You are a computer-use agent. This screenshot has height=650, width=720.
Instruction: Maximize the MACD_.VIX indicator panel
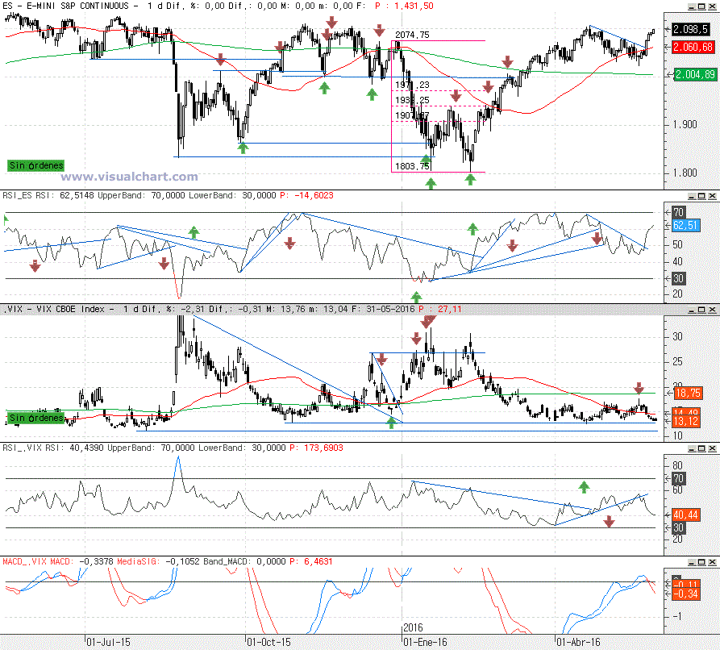point(701,562)
